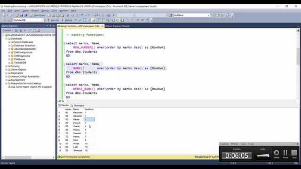This screenshot has width=301, height=169.
Task: Click the Parse checkmark icon
Action: [x=80, y=20]
